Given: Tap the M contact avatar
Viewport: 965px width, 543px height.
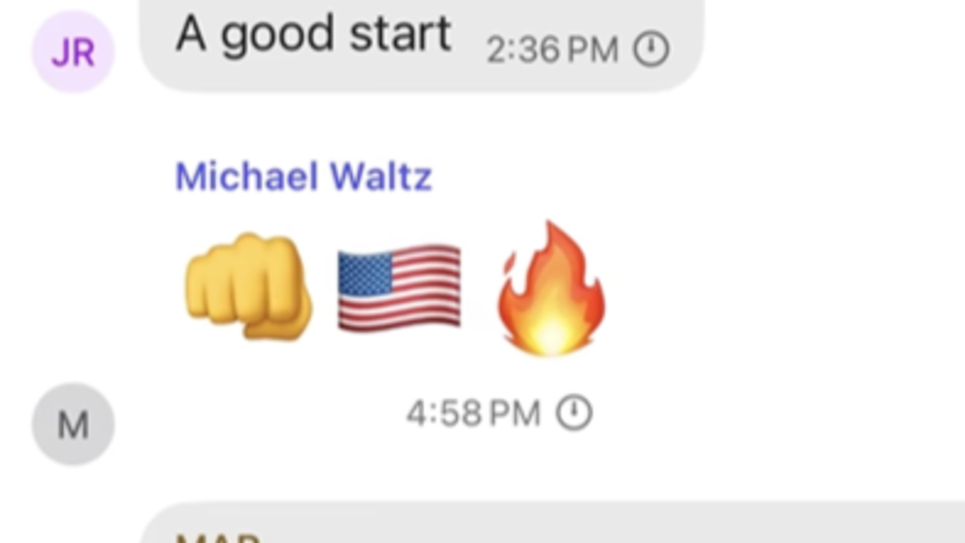Looking at the screenshot, I should coord(73,424).
